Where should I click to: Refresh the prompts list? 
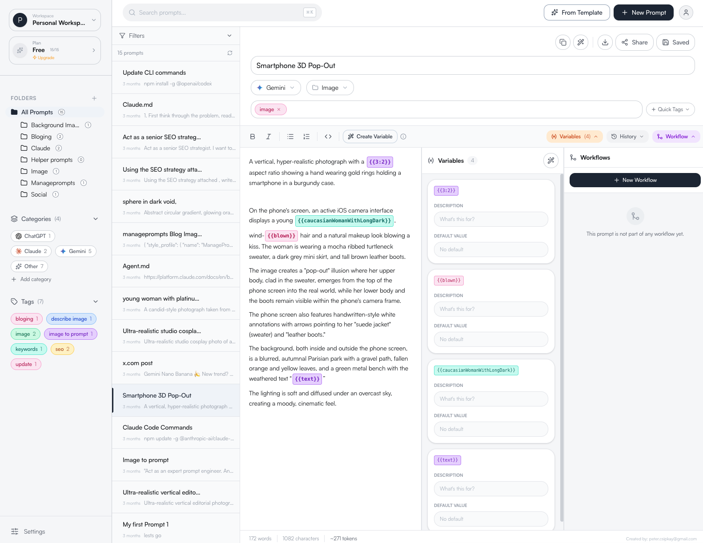coord(230,53)
